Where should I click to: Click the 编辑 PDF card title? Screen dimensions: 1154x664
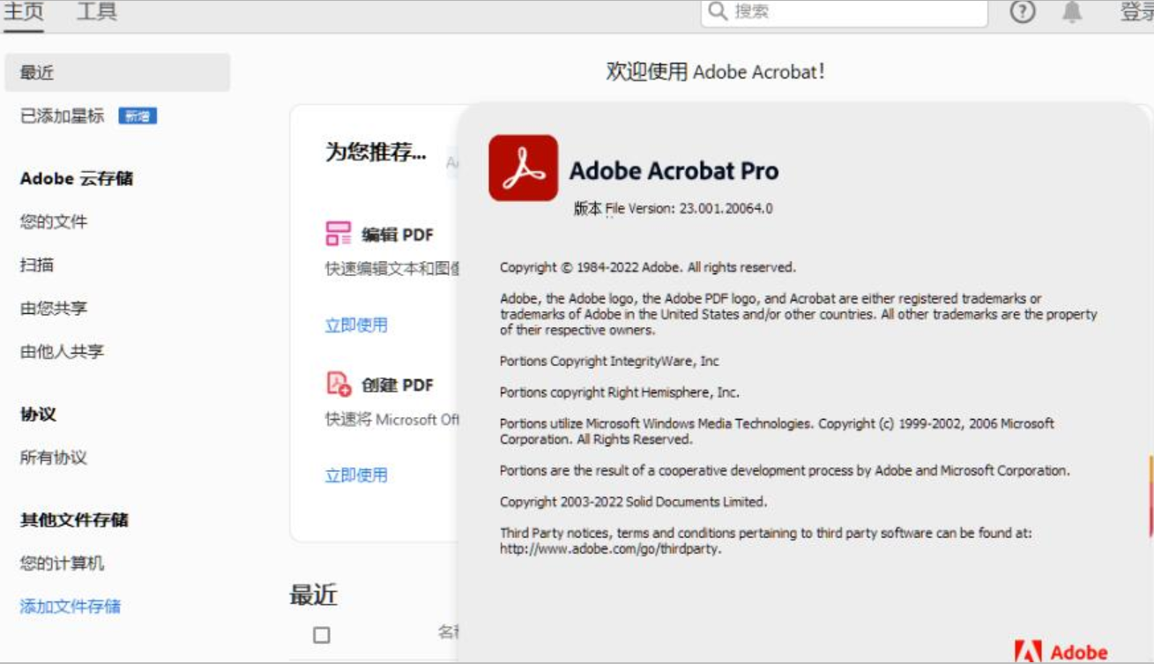[398, 235]
